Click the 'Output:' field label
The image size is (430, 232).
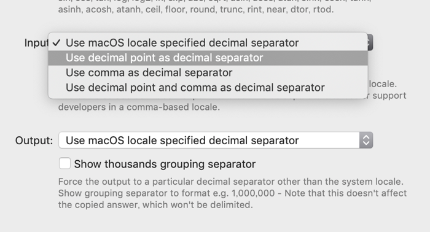[x=34, y=141]
